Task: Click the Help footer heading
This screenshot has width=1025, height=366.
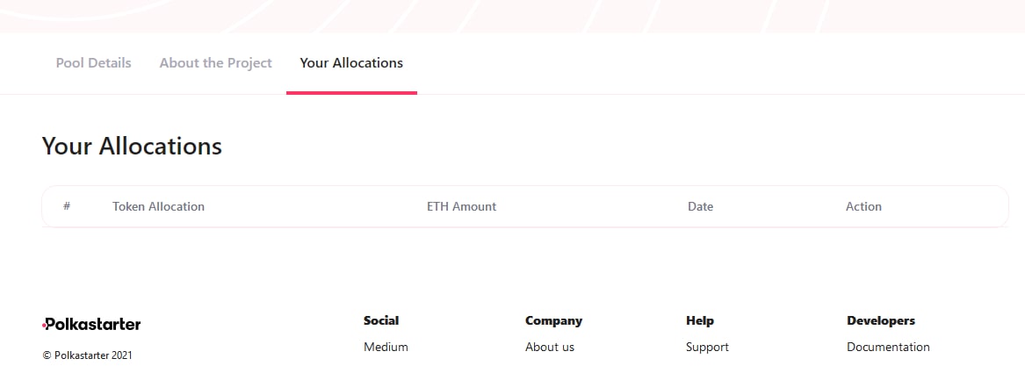Action: click(700, 321)
